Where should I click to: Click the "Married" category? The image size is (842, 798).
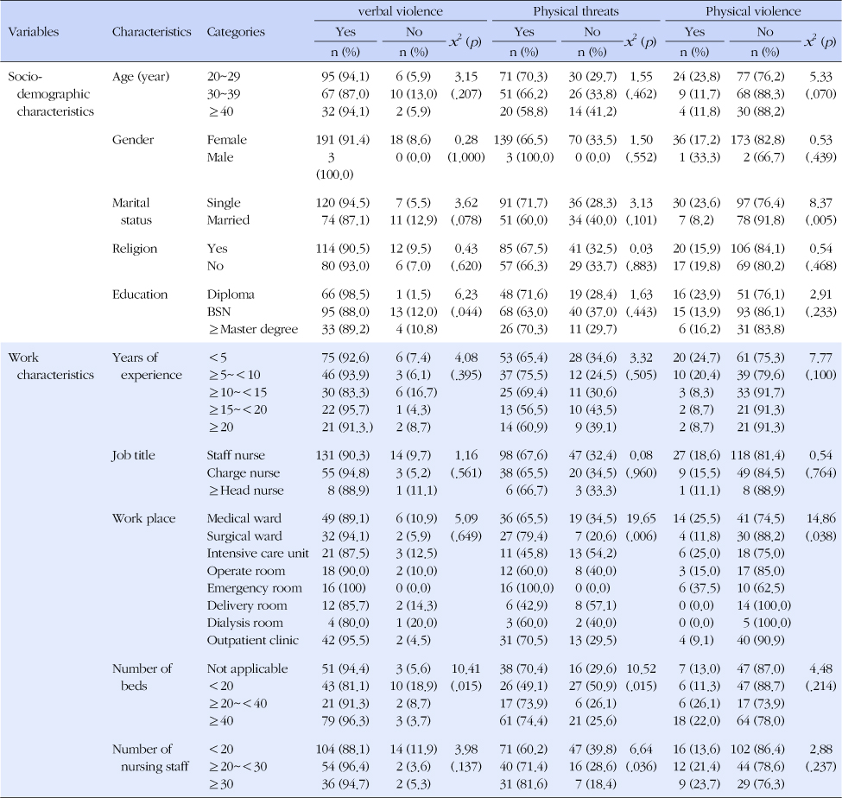pyautogui.click(x=228, y=220)
